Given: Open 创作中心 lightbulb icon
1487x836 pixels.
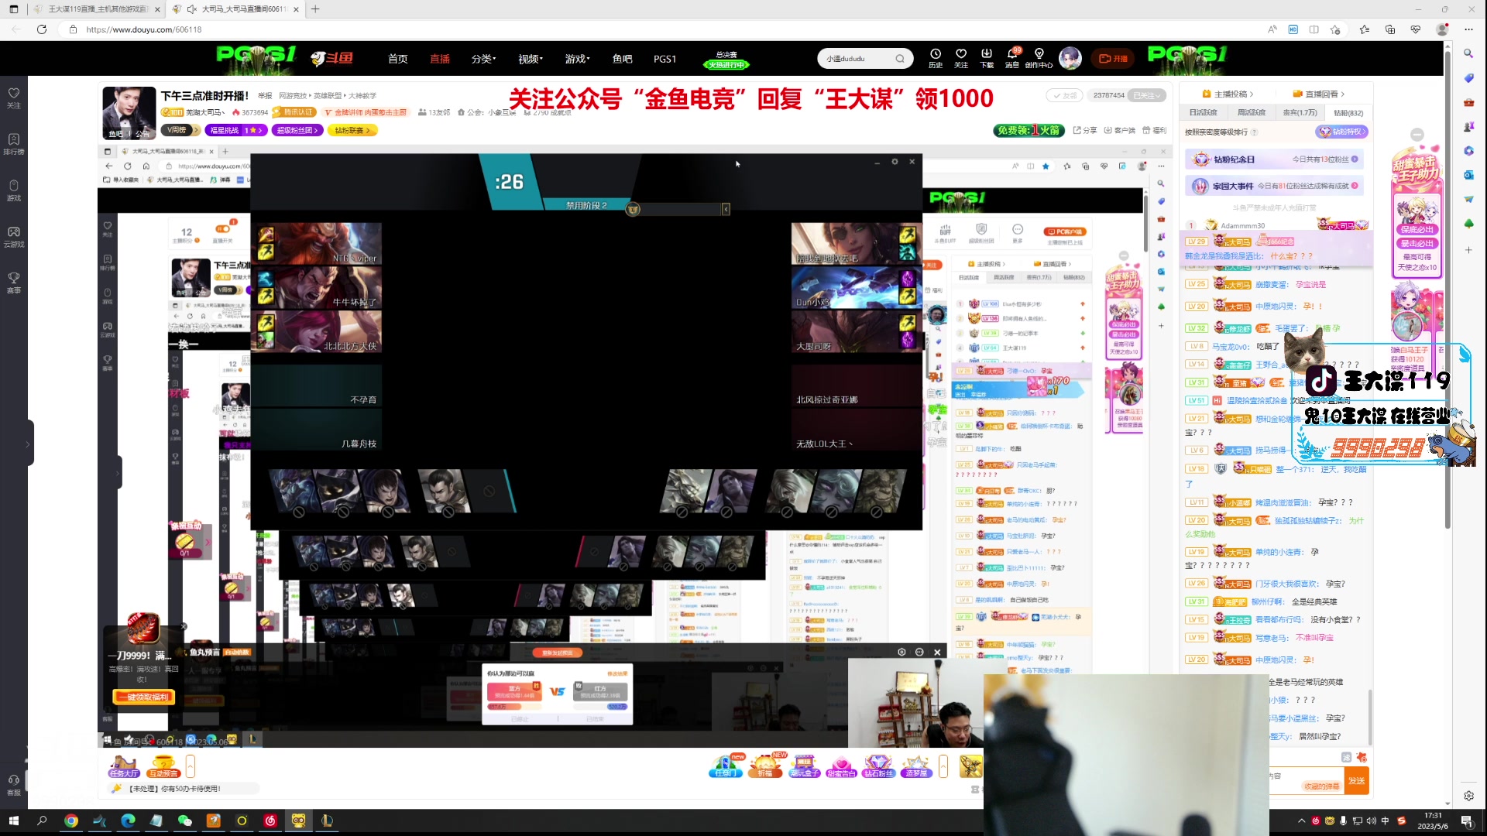Looking at the screenshot, I should tap(1039, 58).
